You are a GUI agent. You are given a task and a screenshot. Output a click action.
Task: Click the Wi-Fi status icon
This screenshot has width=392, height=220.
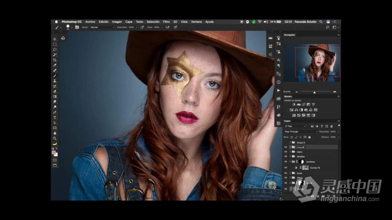coord(260,22)
